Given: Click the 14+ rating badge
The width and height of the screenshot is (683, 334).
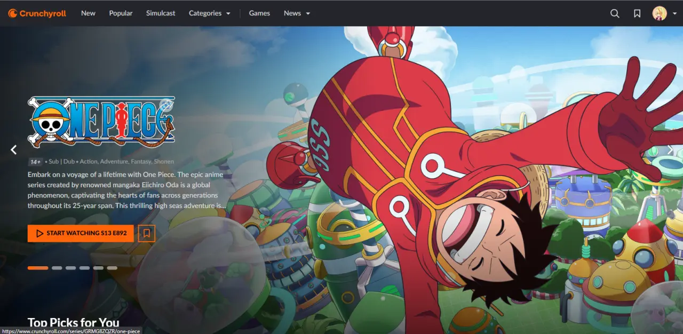Looking at the screenshot, I should pos(36,162).
